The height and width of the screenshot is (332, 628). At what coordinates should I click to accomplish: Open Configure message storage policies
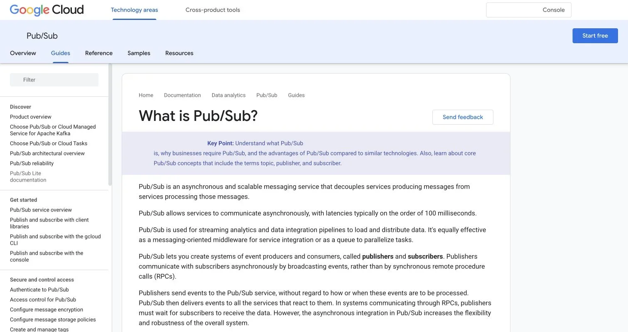click(53, 320)
